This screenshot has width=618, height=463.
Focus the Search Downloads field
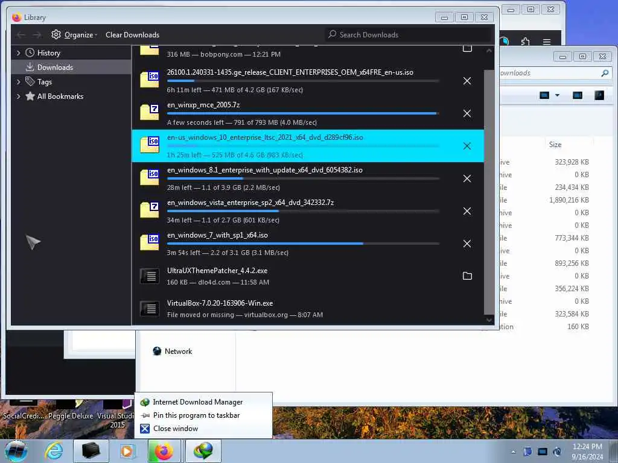click(409, 35)
